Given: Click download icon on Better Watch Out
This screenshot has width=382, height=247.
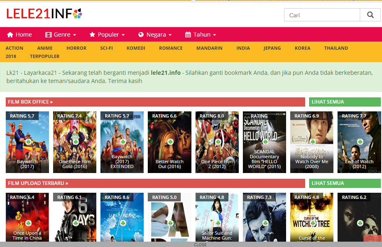Looking at the screenshot, I should pyautogui.click(x=170, y=142).
